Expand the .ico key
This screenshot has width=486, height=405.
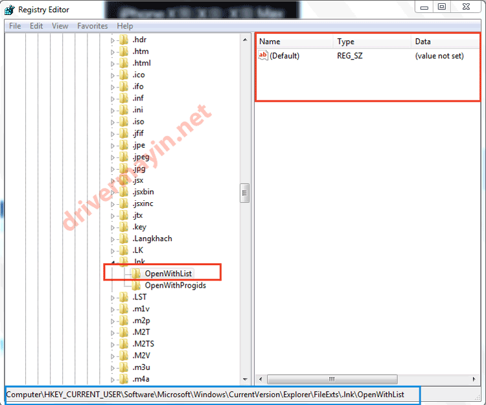(113, 76)
